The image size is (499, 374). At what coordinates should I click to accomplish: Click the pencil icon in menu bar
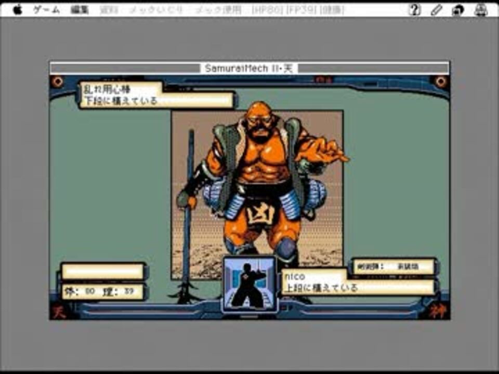coord(436,10)
